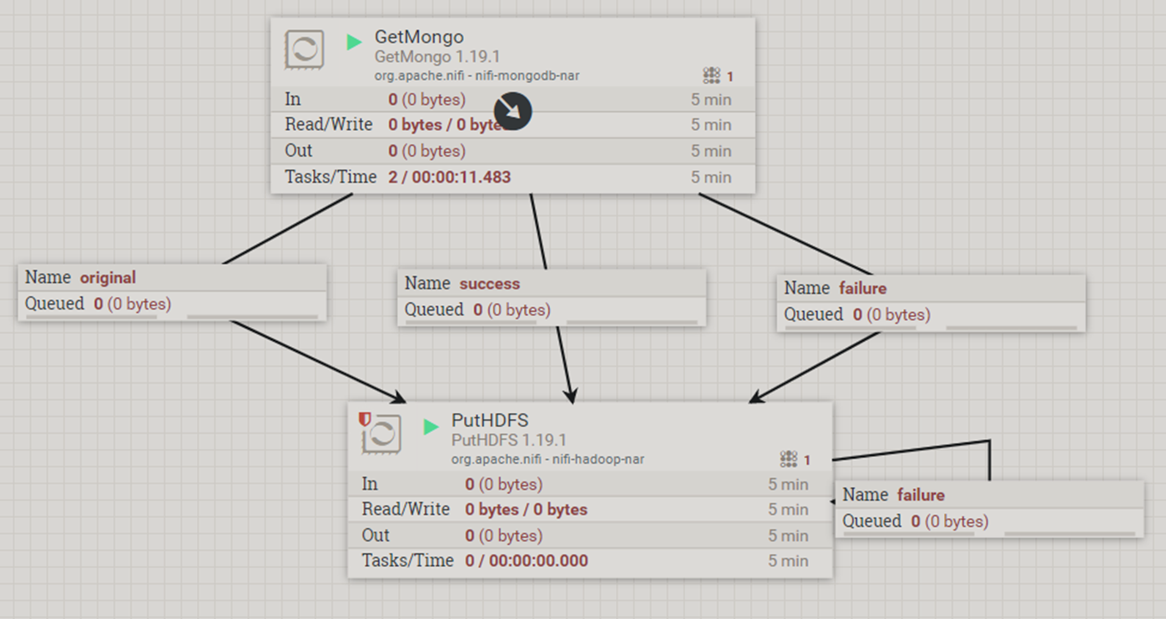Click the active thread count '1' on GetMongo
The height and width of the screenshot is (619, 1166).
[730, 77]
